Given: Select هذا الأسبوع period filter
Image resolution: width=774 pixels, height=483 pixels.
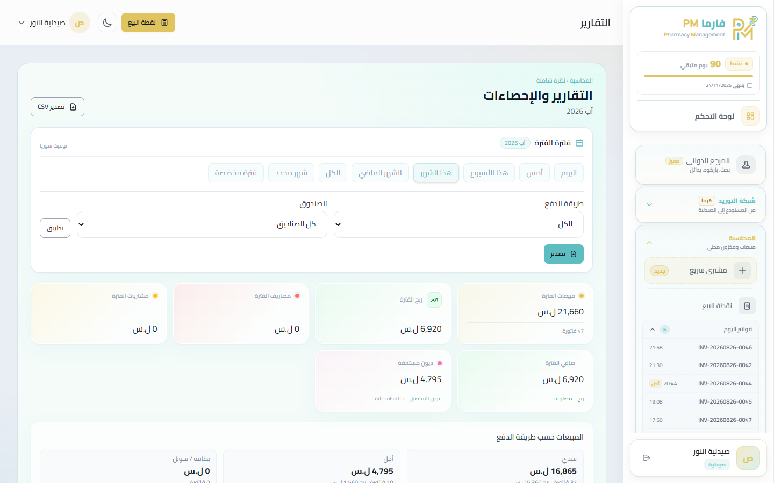Looking at the screenshot, I should [489, 173].
